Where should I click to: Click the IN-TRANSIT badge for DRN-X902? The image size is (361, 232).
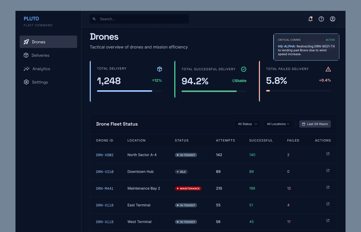pos(186,155)
